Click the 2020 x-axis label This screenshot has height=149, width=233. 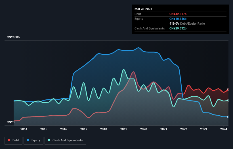[144, 129]
